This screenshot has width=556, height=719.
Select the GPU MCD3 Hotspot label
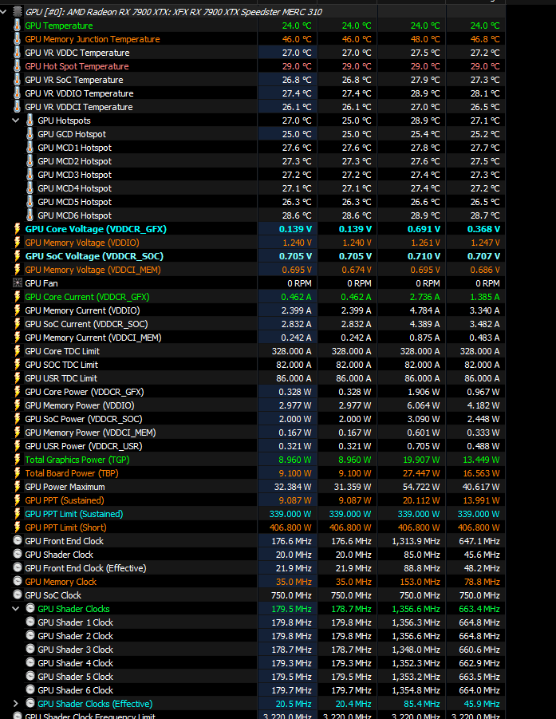[x=74, y=176]
